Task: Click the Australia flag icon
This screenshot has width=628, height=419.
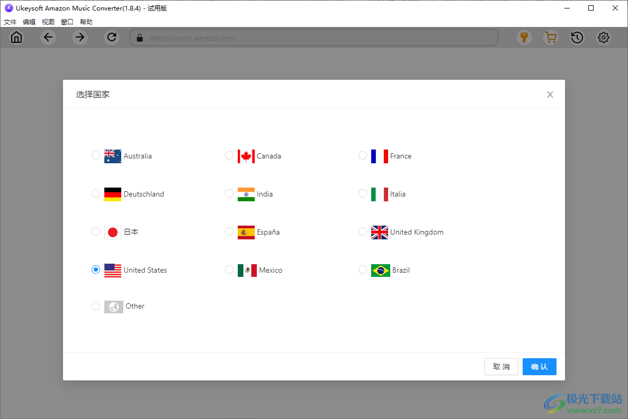Action: [x=113, y=156]
